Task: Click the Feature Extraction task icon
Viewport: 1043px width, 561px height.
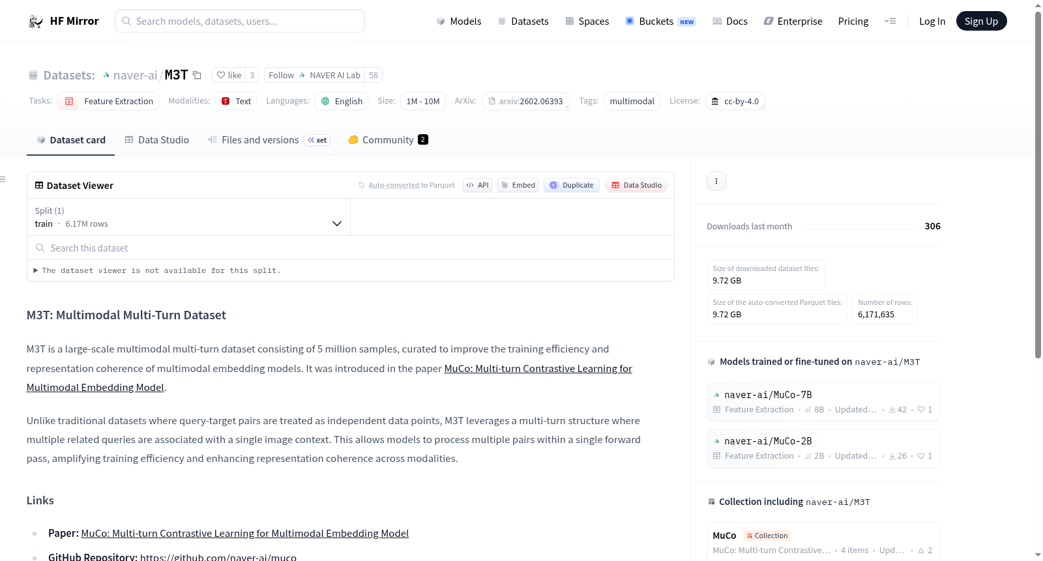Action: [x=69, y=101]
